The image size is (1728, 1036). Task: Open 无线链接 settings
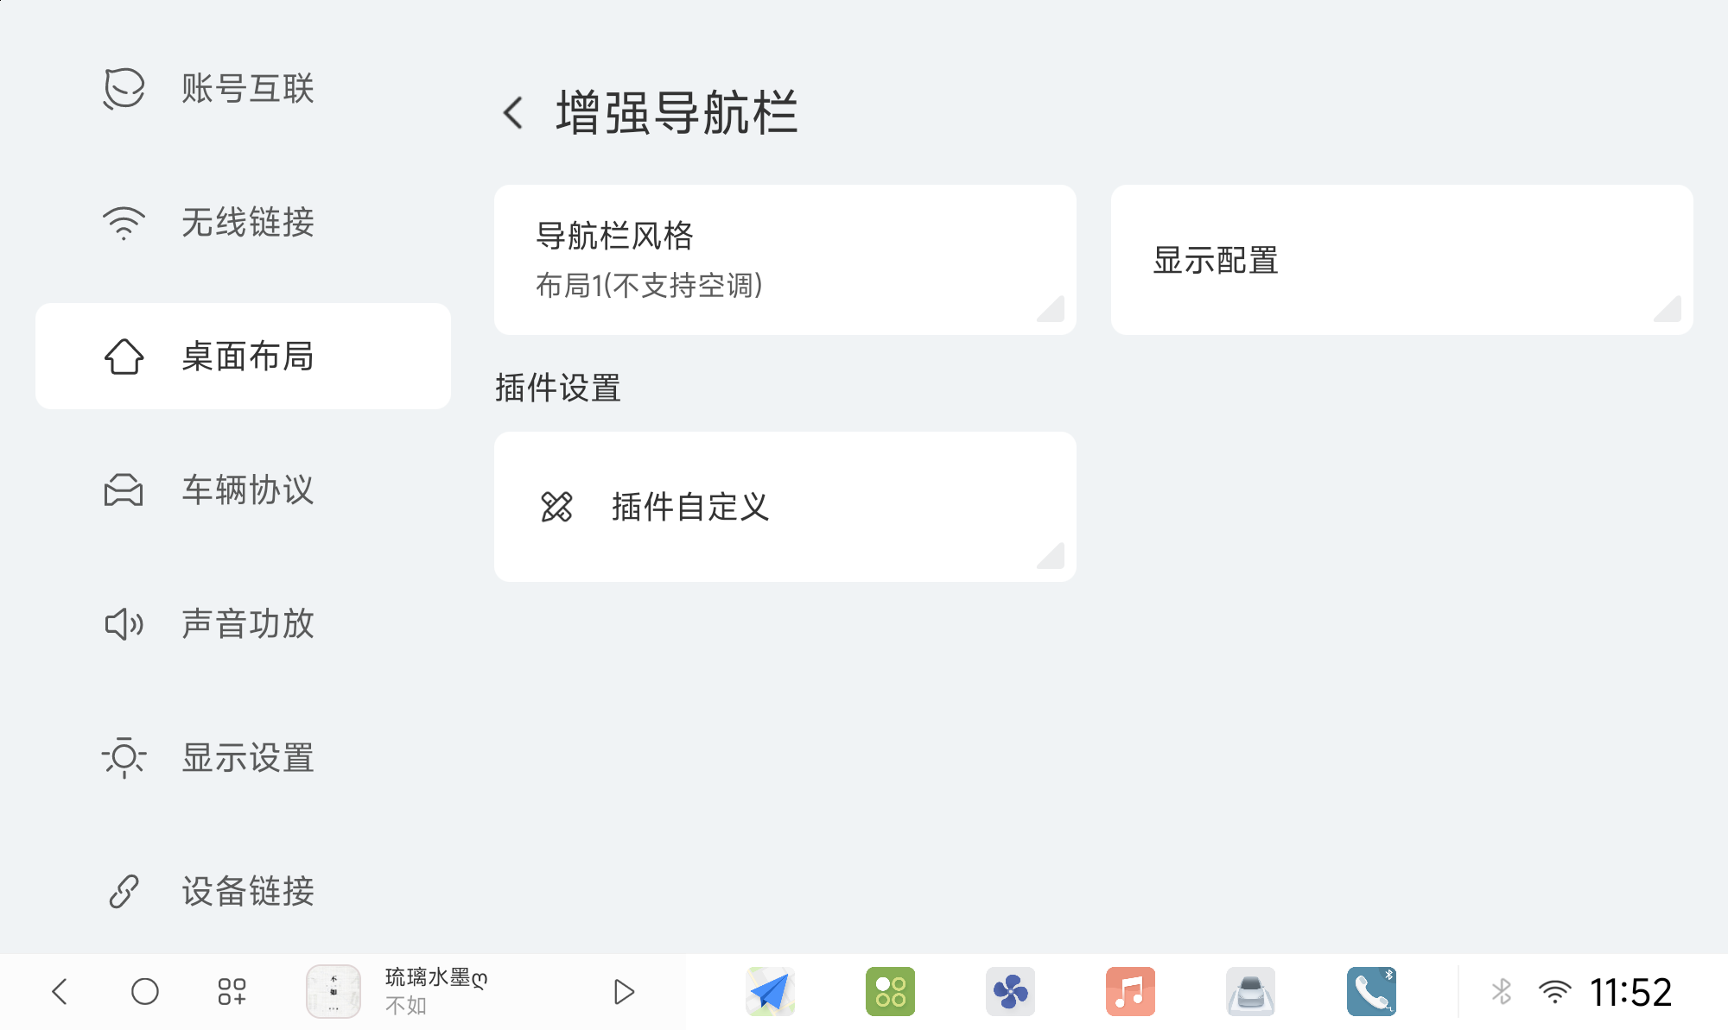click(242, 223)
